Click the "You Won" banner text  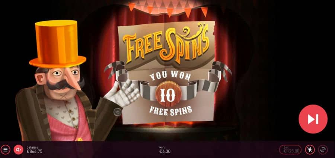pyautogui.click(x=170, y=77)
